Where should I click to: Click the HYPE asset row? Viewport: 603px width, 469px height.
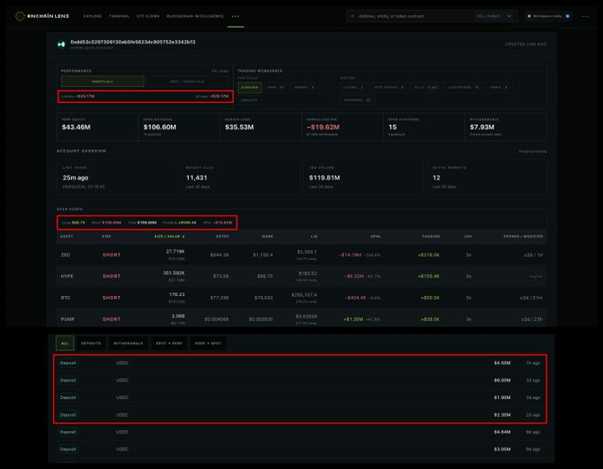pyautogui.click(x=301, y=277)
